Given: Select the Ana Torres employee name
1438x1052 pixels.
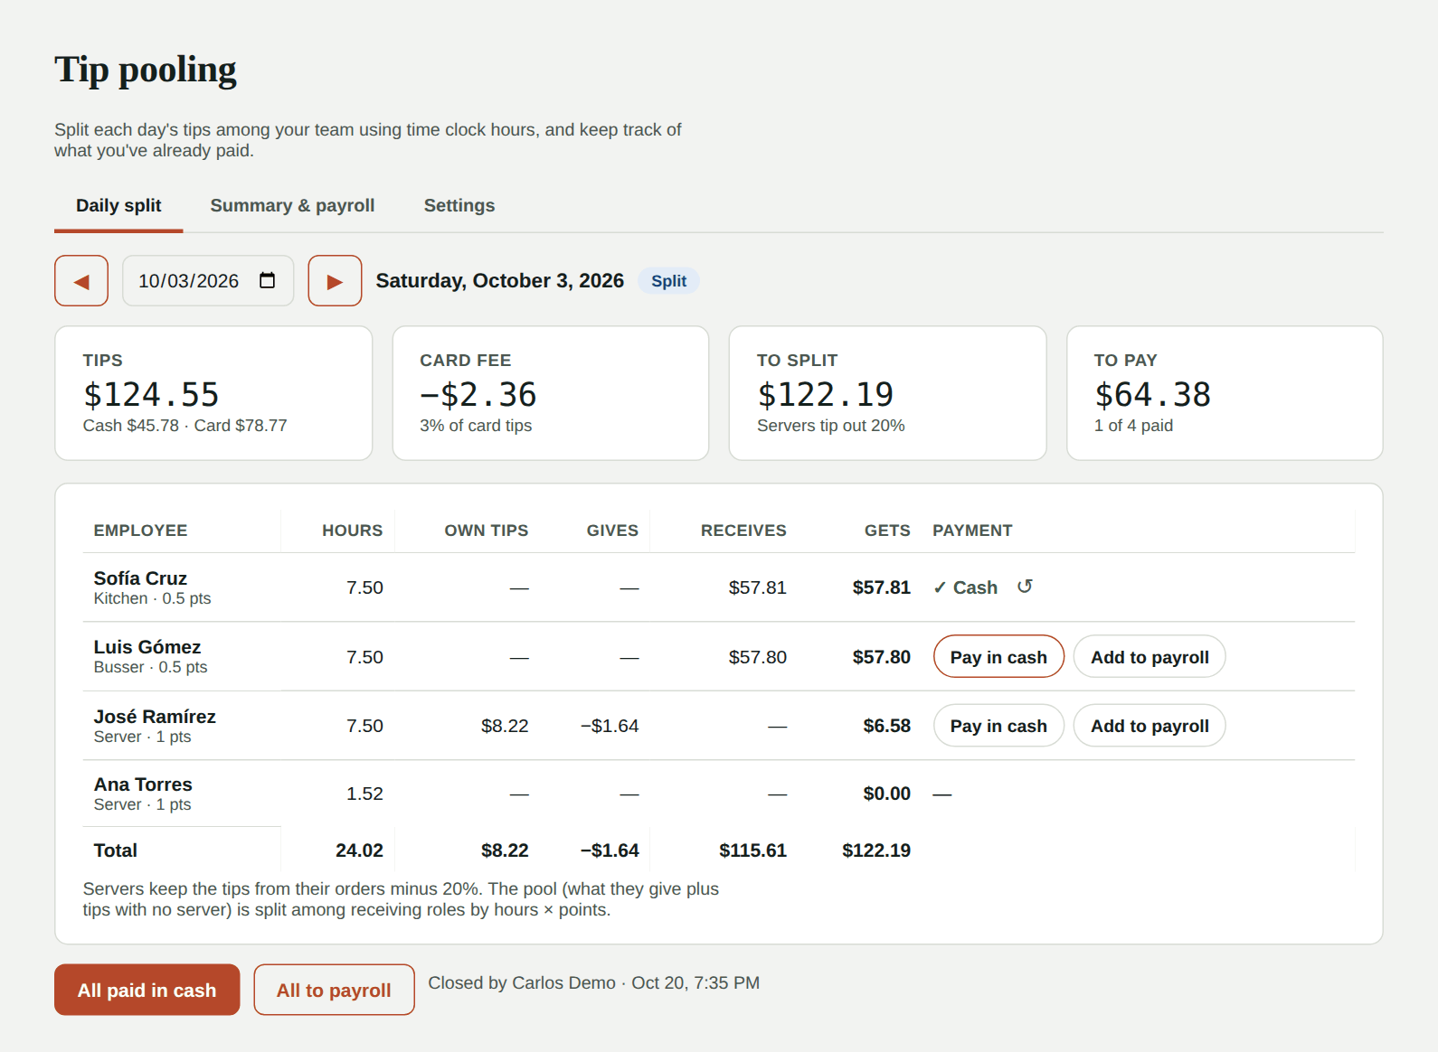Looking at the screenshot, I should pyautogui.click(x=143, y=784).
